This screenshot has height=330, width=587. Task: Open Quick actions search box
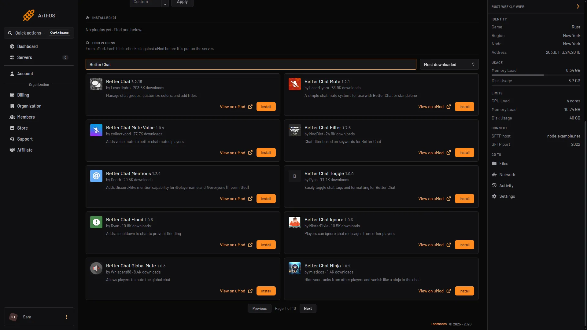tap(39, 33)
